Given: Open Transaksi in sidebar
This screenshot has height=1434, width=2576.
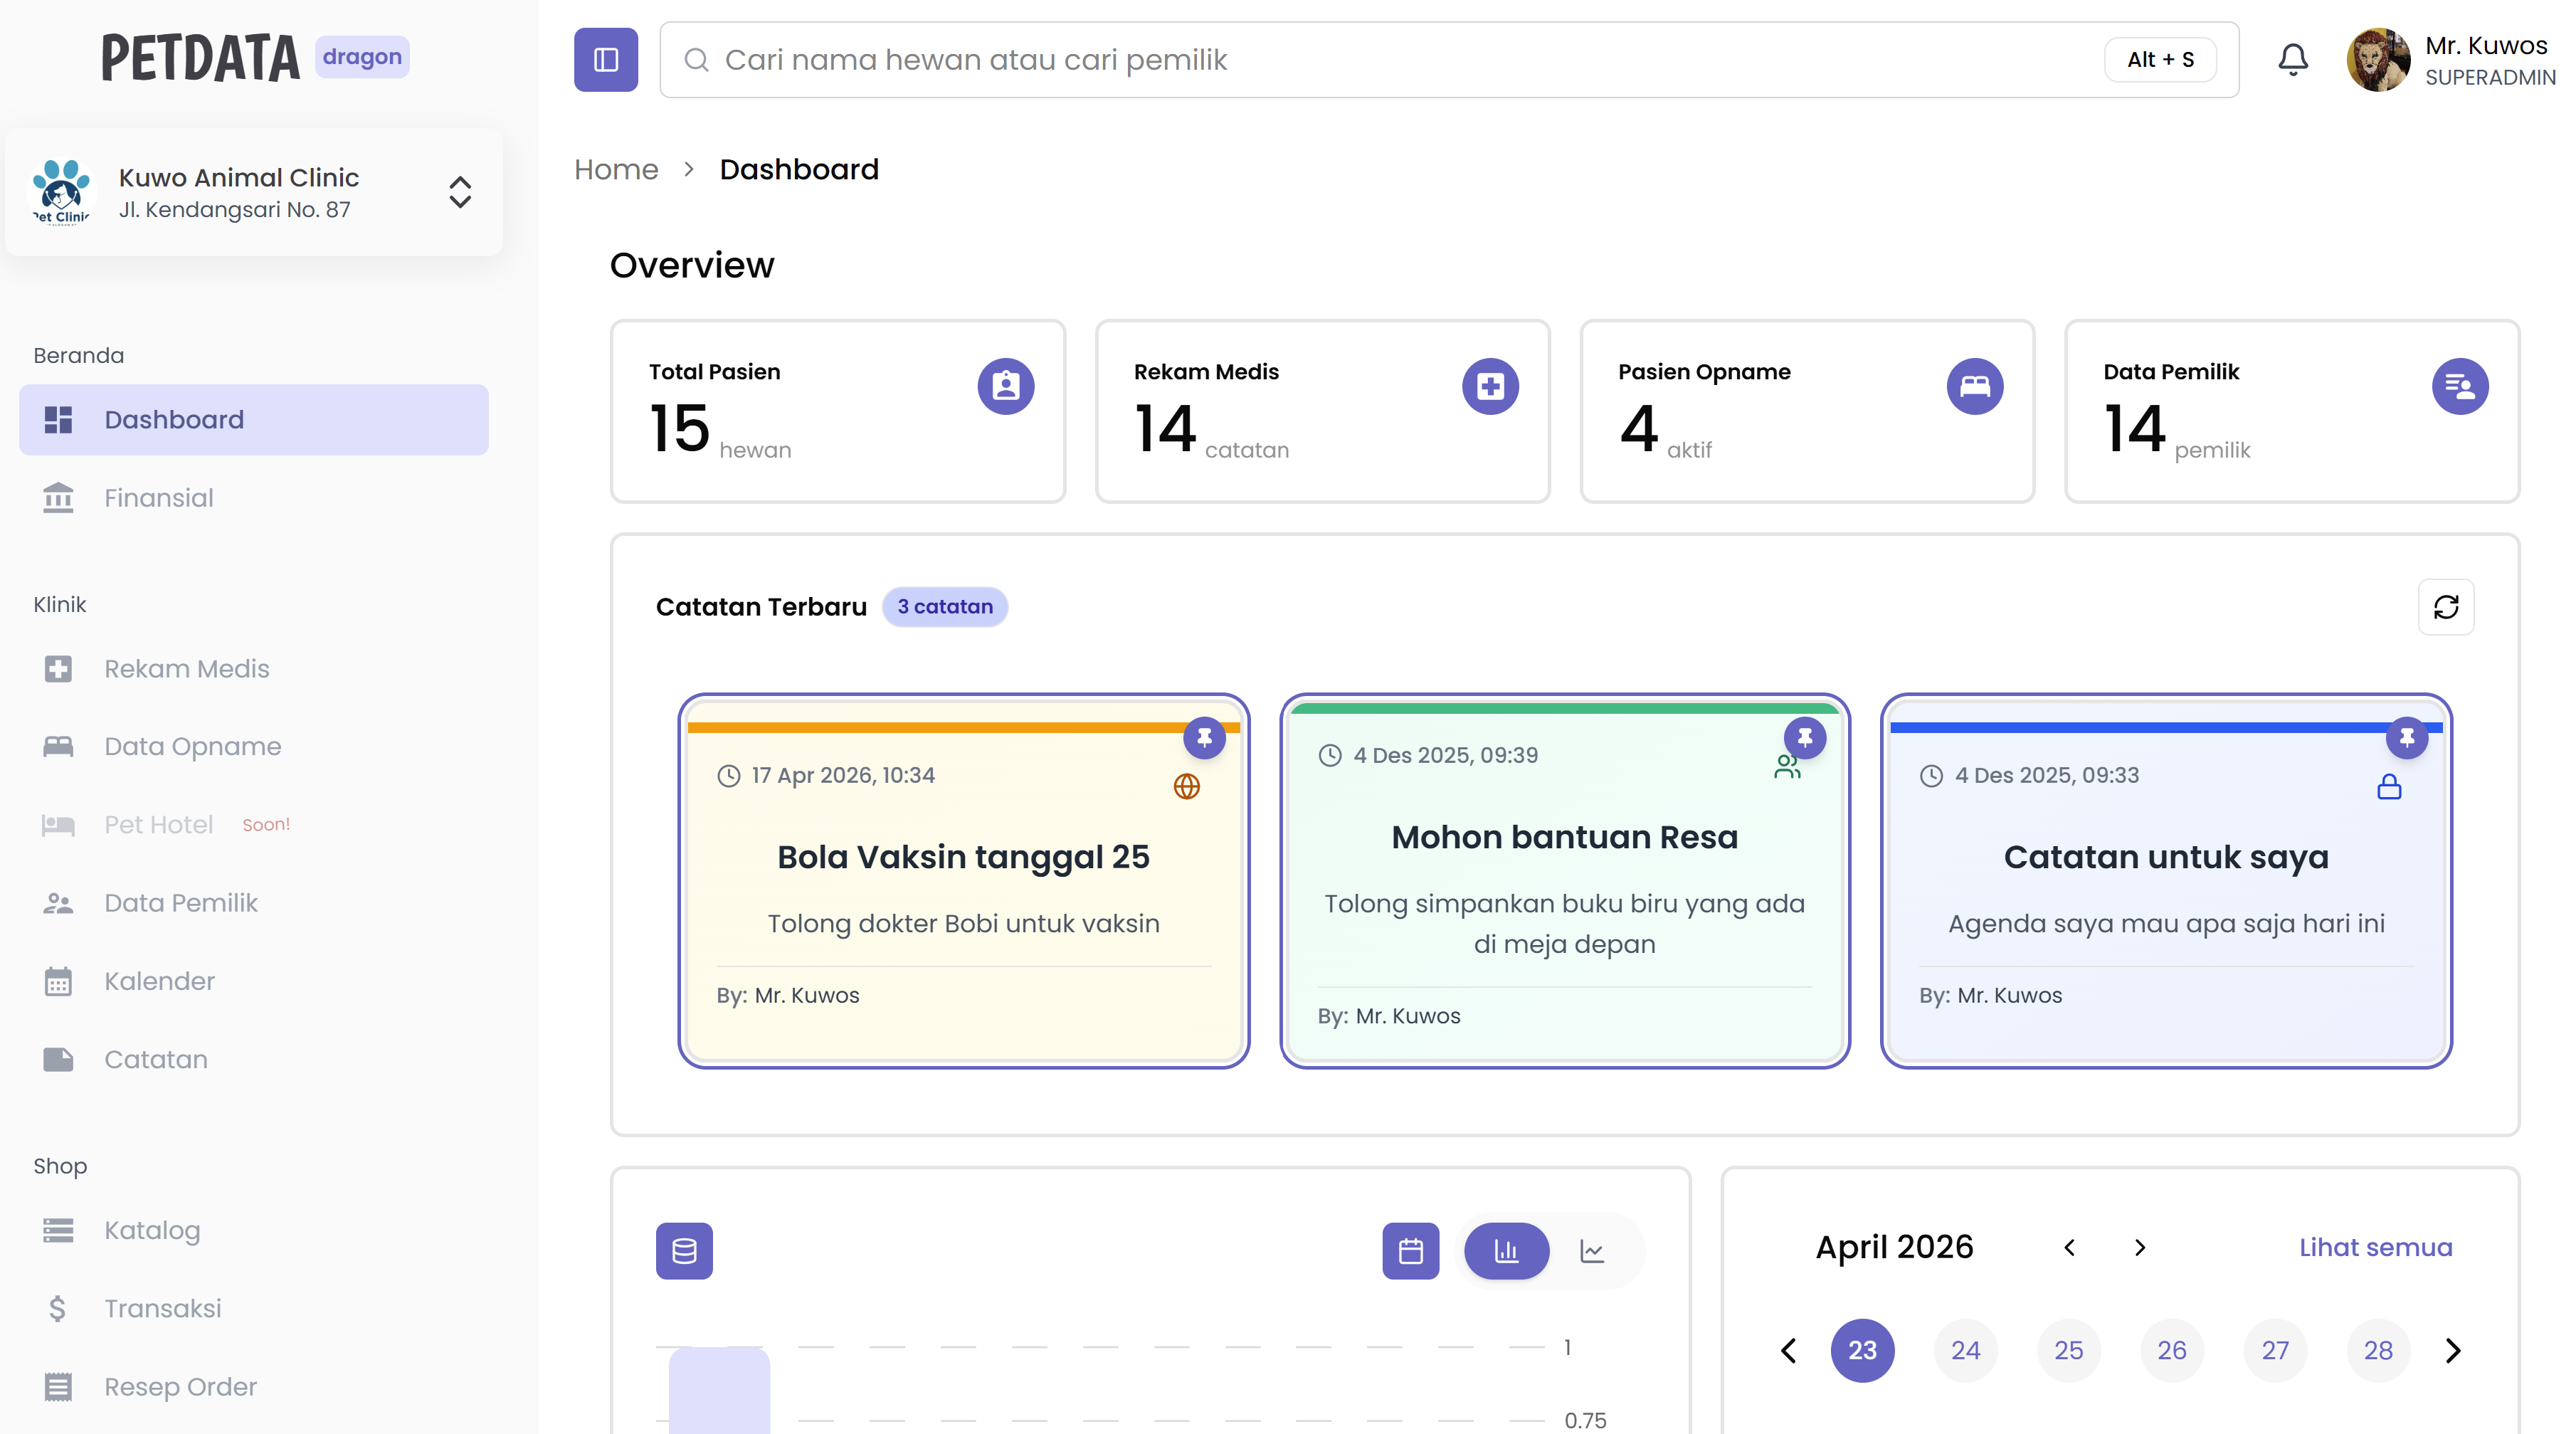Looking at the screenshot, I should point(254,1308).
